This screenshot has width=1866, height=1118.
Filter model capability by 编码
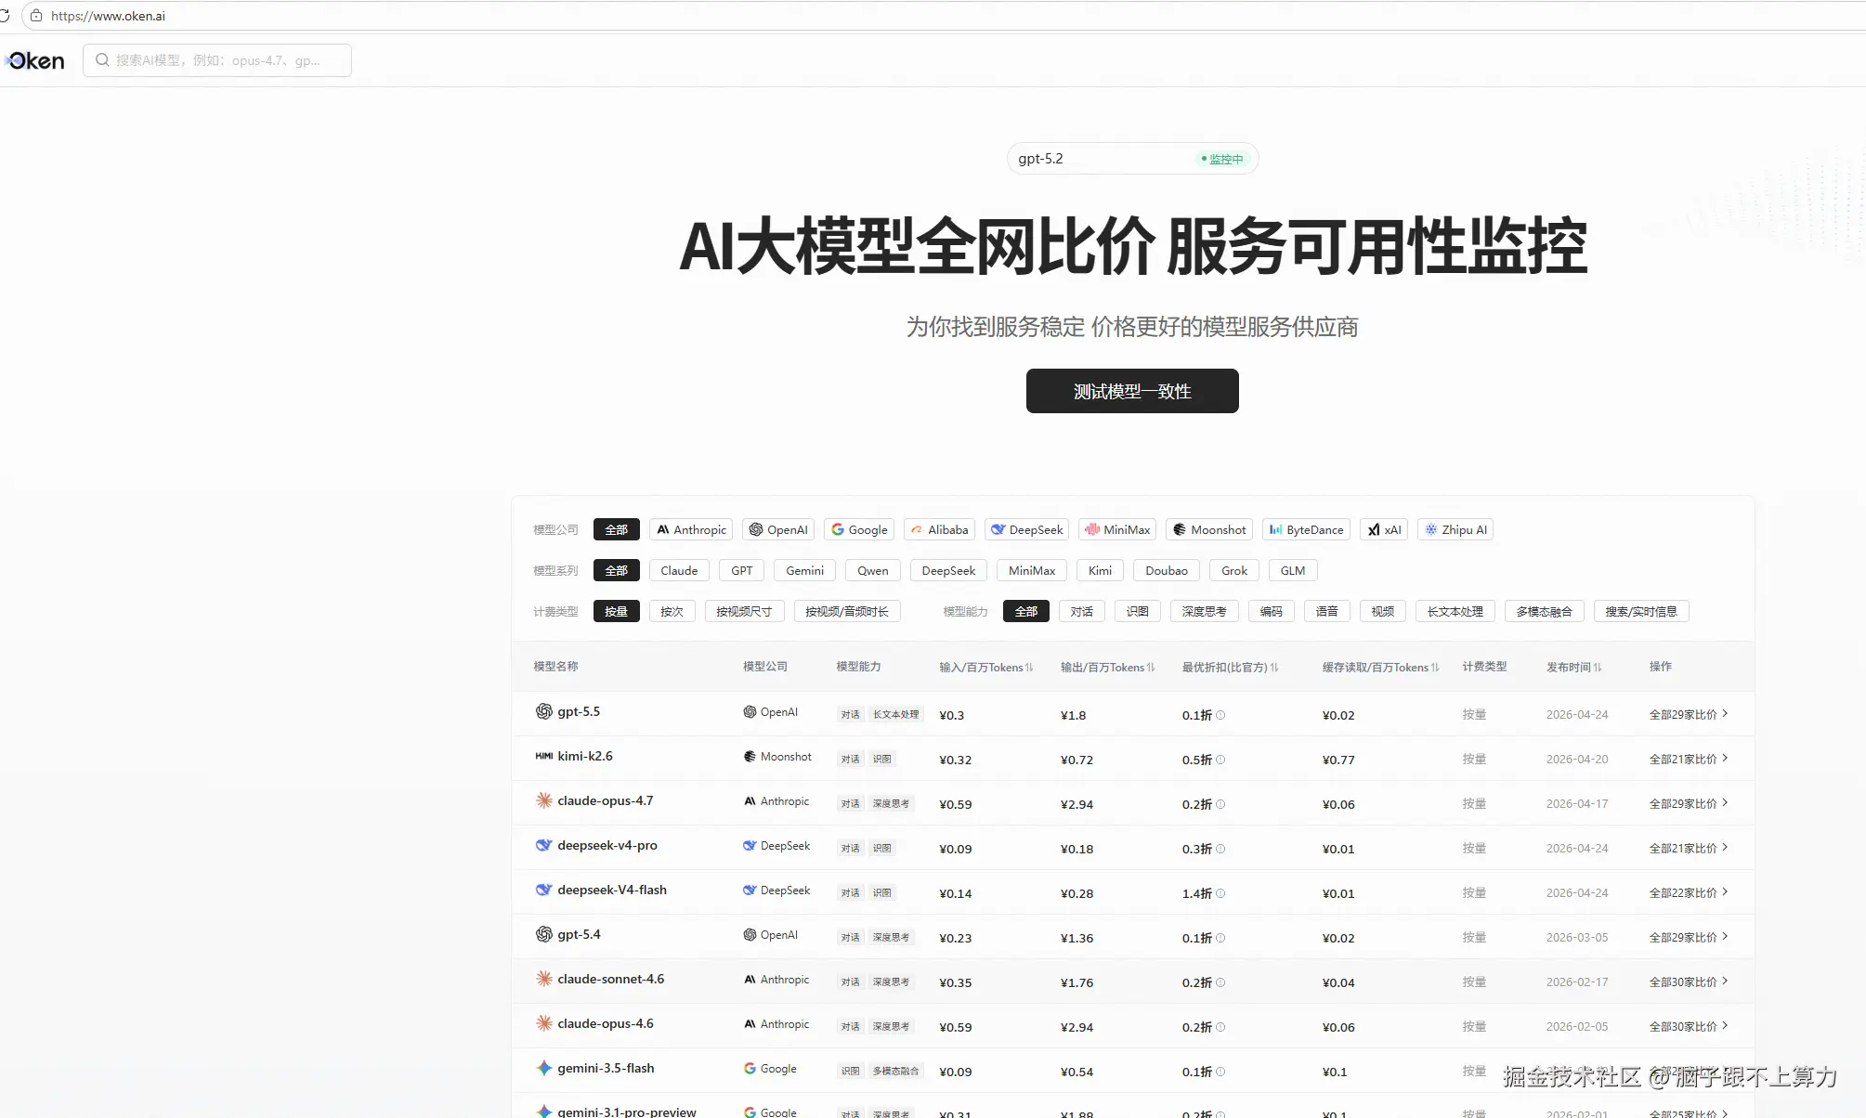point(1272,611)
